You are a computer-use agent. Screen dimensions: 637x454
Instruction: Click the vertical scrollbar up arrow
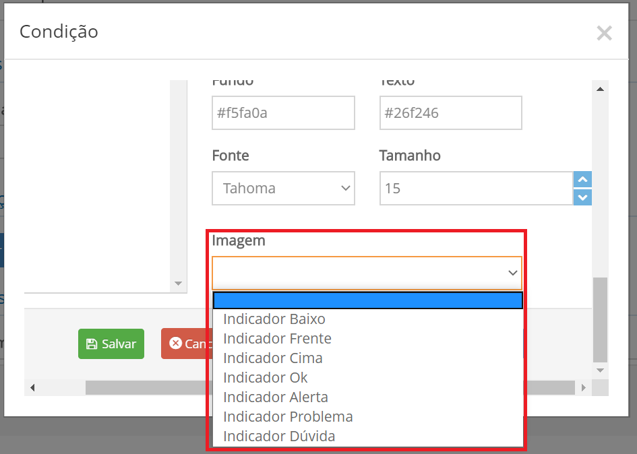tap(600, 89)
